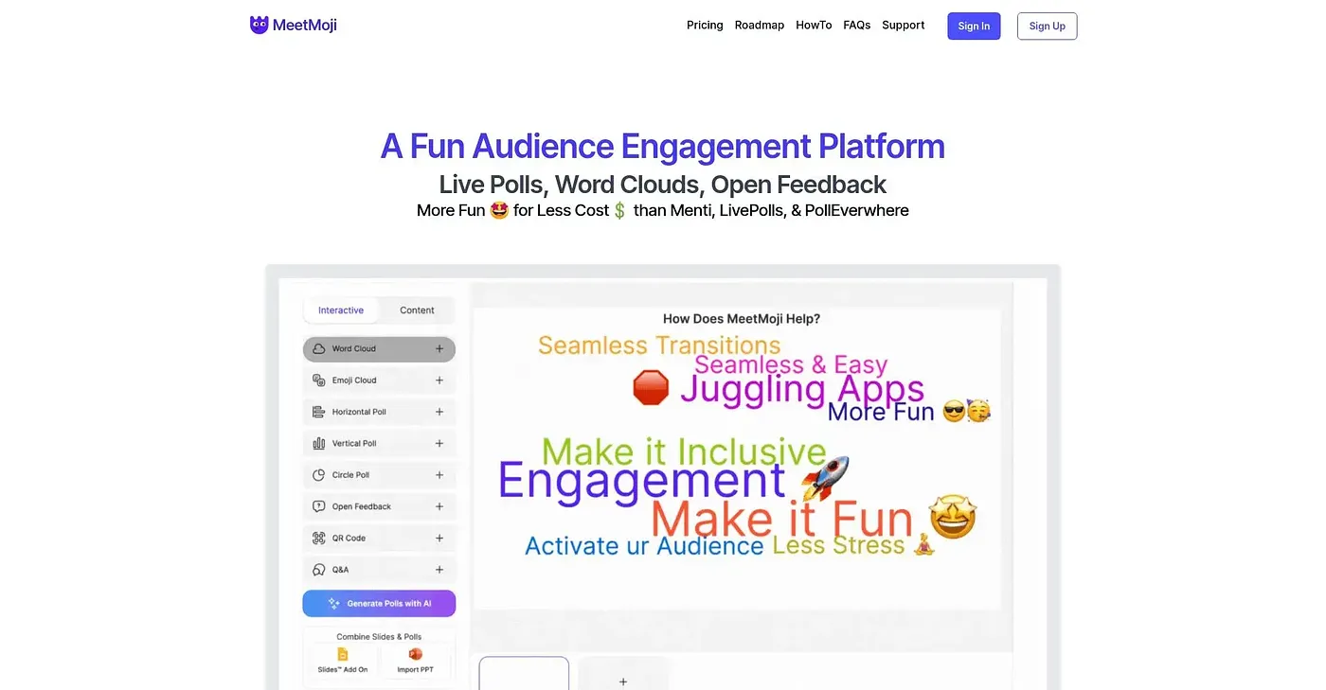The width and height of the screenshot is (1326, 690).
Task: Open the Support page
Action: pyautogui.click(x=904, y=26)
